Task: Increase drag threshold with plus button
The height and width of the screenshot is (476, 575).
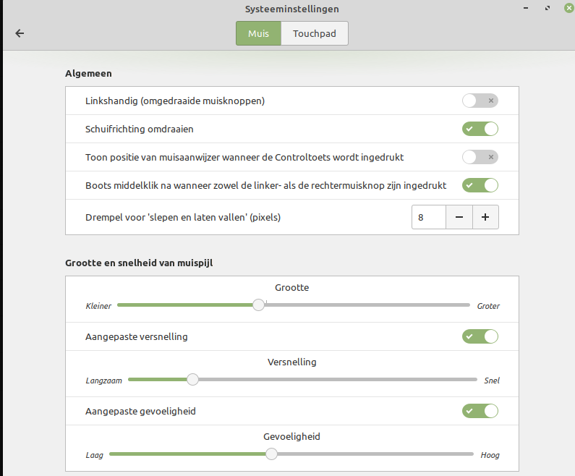Action: (x=485, y=218)
